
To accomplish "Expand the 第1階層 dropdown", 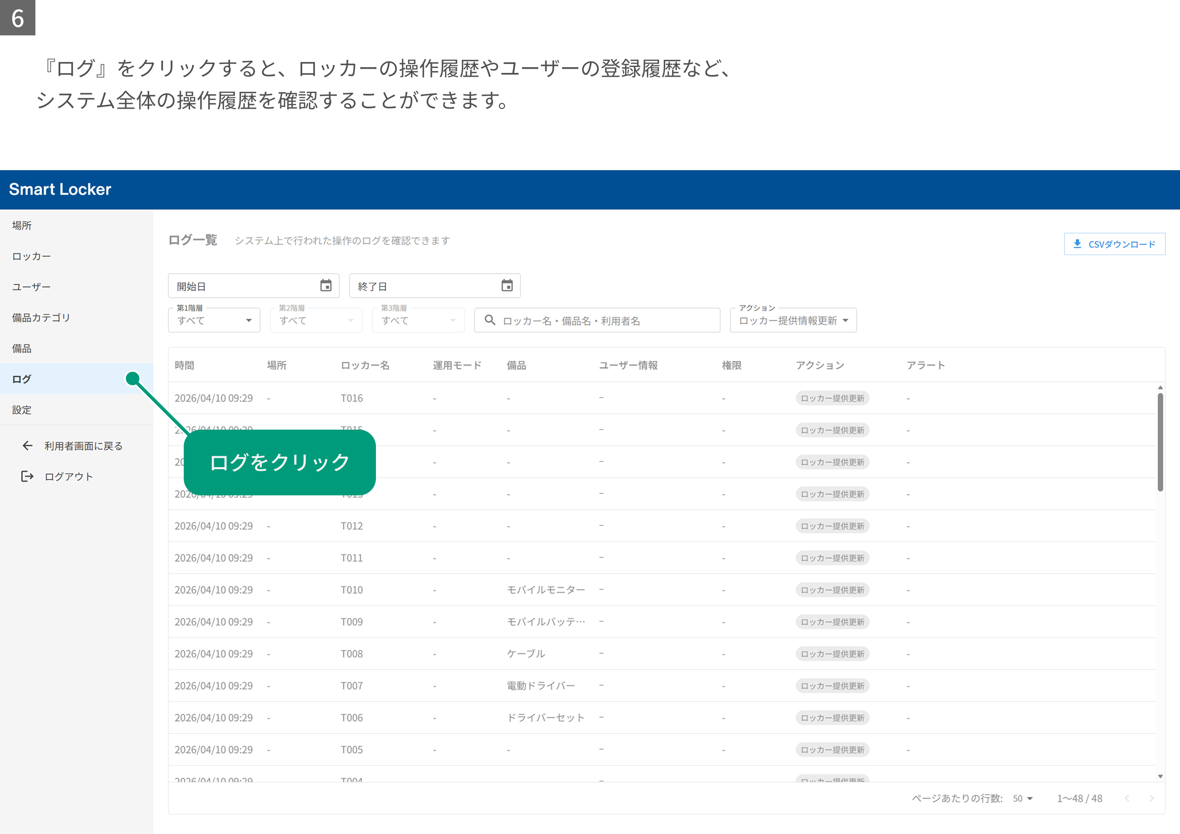I will coord(214,320).
